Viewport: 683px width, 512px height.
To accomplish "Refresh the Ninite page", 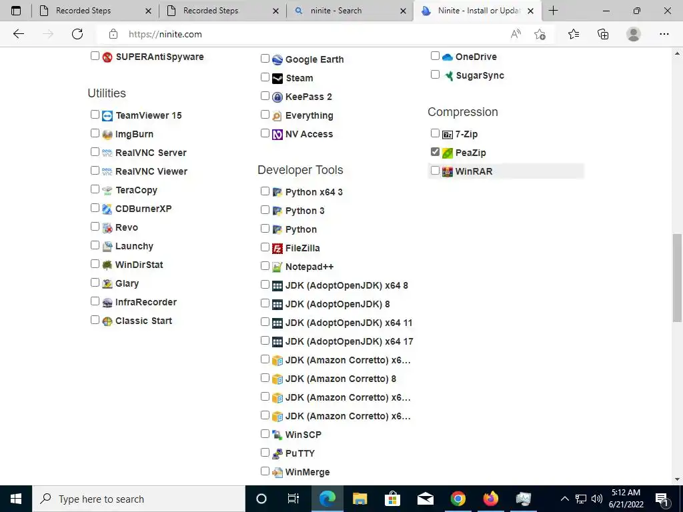I will (x=77, y=34).
